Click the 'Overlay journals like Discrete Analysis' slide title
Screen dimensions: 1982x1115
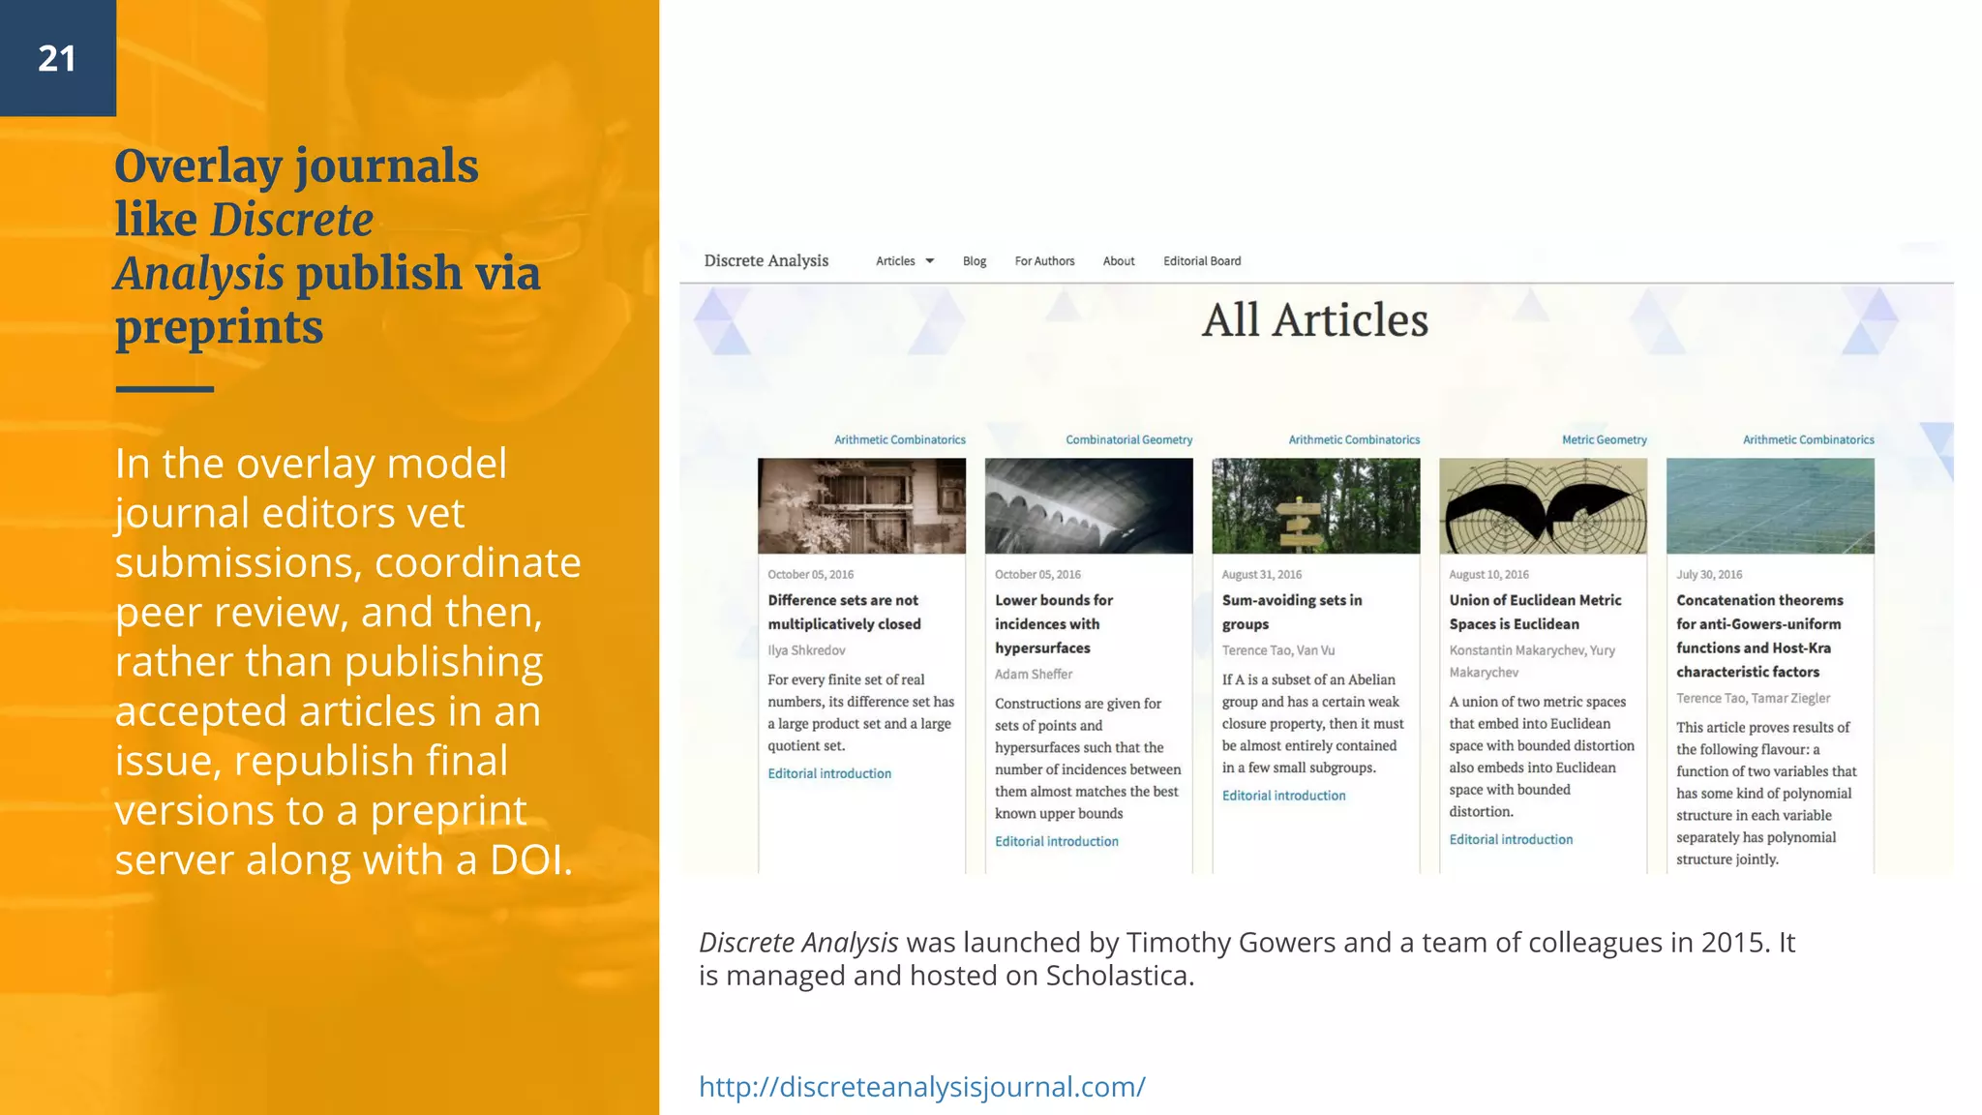(327, 247)
